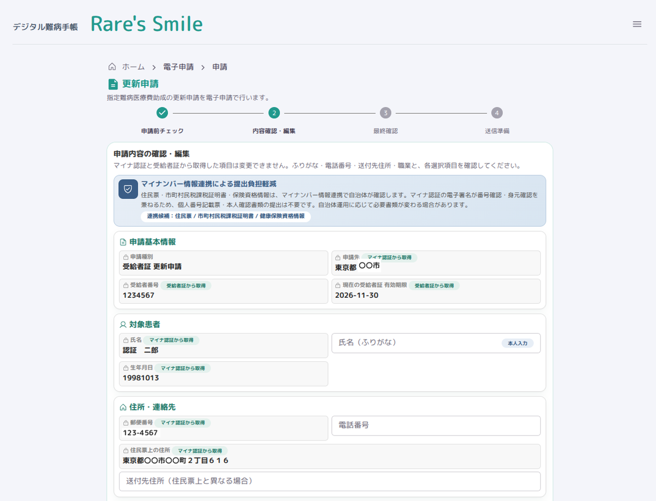The image size is (656, 501).
Task: Select step 3 最終確認
Action: (385, 113)
